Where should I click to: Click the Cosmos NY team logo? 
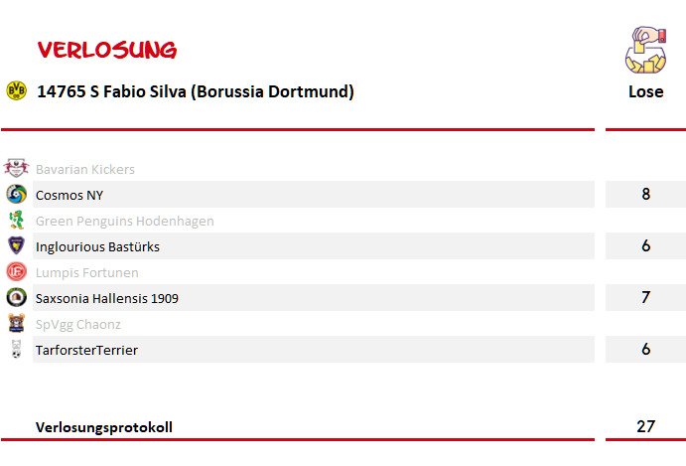pyautogui.click(x=16, y=194)
